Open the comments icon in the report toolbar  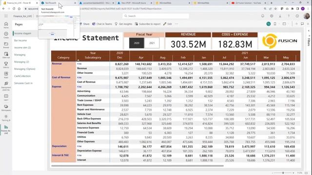[302, 24]
